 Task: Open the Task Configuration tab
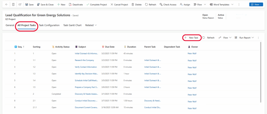pyautogui.click(x=49, y=25)
